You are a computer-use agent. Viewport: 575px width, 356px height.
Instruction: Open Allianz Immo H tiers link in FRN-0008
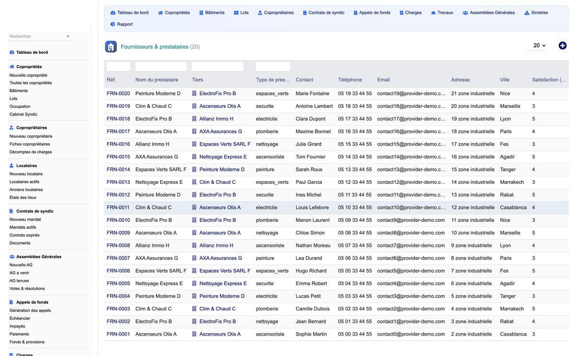coord(216,245)
